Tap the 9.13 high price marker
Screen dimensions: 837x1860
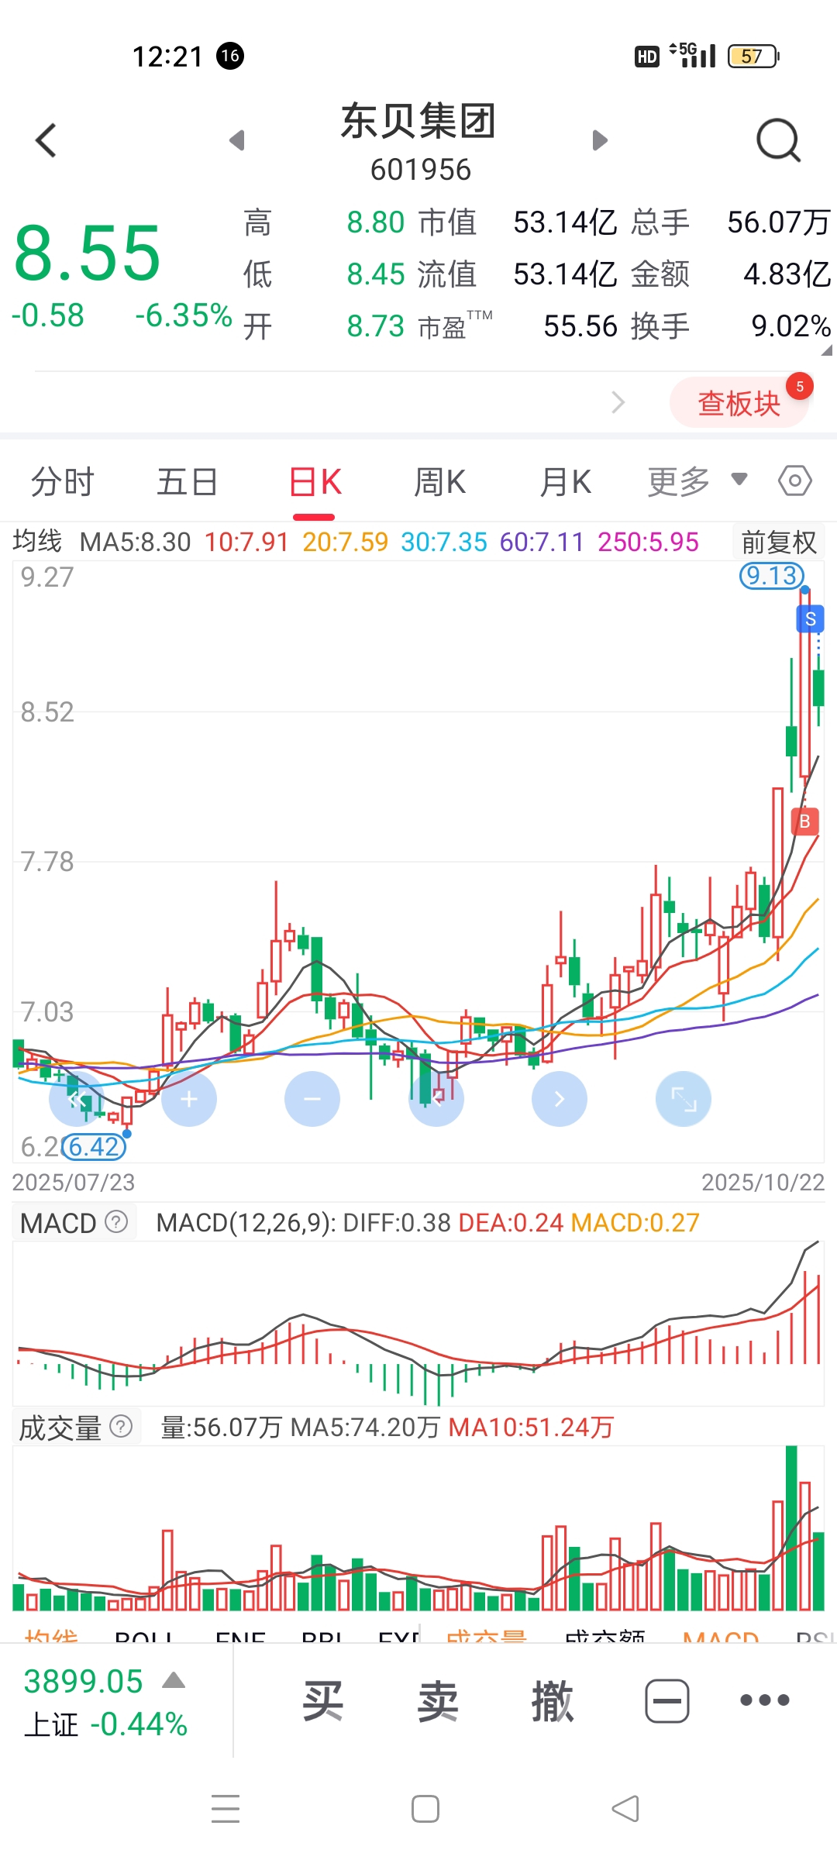[x=772, y=576]
